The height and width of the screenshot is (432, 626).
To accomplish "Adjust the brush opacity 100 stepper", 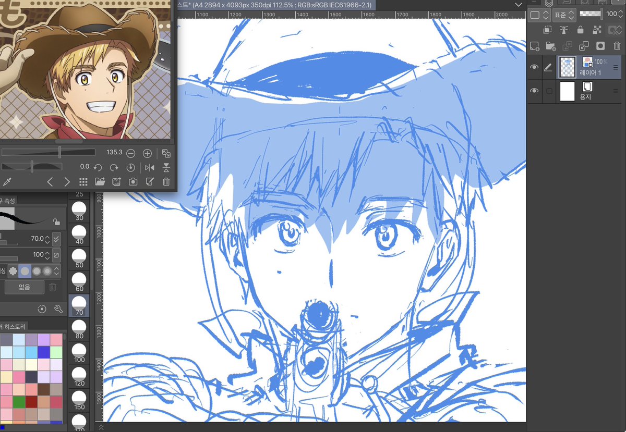I will pyautogui.click(x=47, y=255).
